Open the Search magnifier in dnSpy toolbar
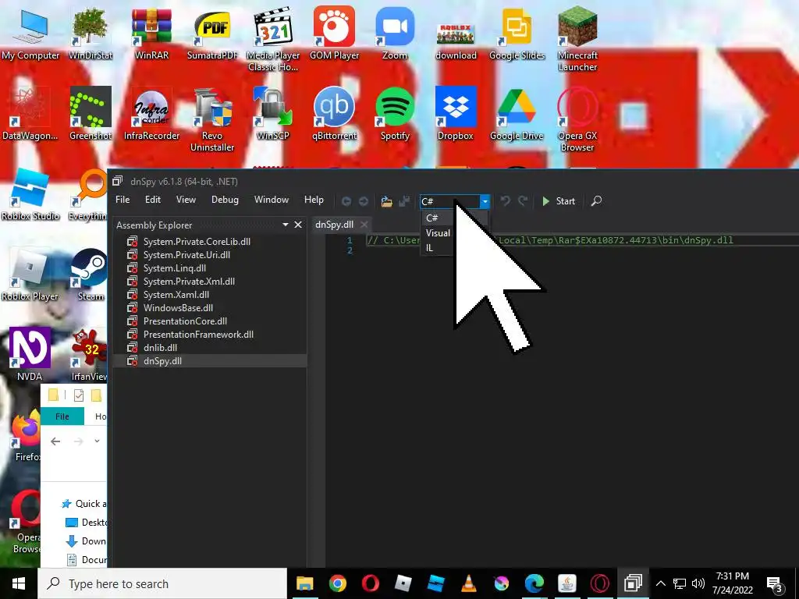 [596, 201]
